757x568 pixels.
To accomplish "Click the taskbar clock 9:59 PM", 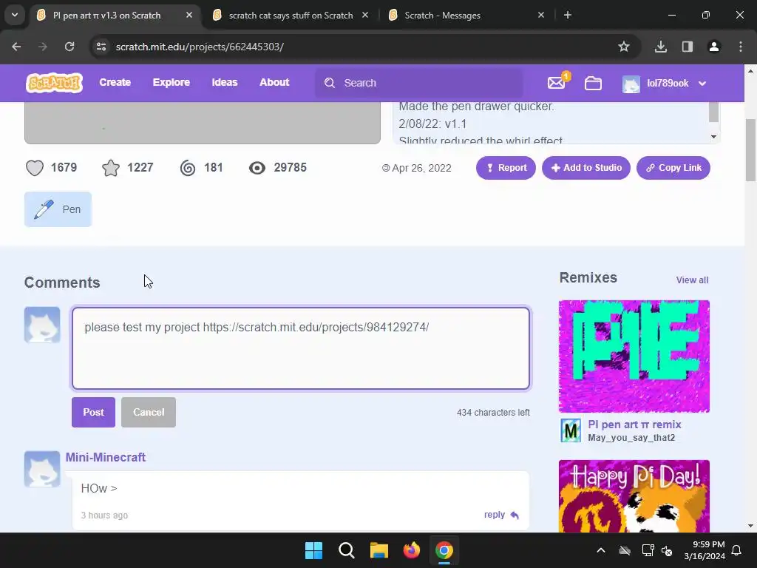I will click(x=708, y=544).
